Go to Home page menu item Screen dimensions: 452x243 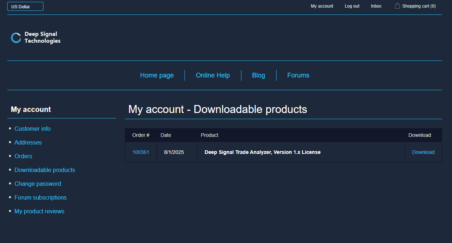click(x=157, y=75)
